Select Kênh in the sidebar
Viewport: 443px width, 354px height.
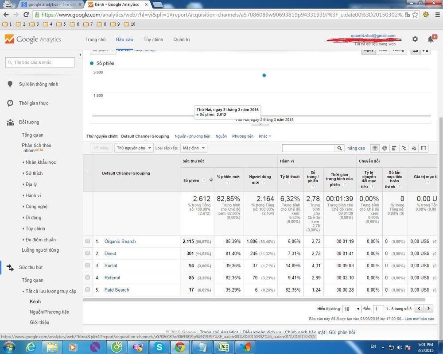click(35, 301)
